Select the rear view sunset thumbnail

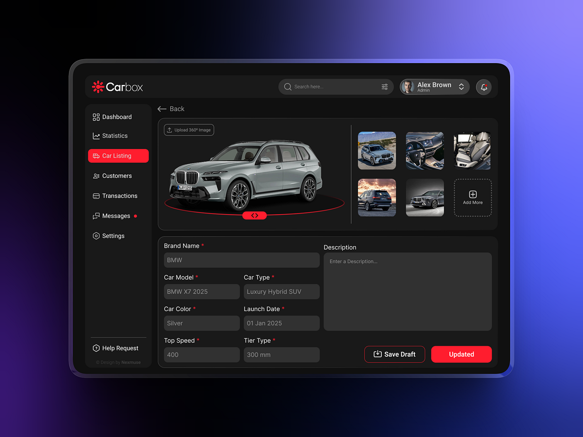(x=377, y=198)
